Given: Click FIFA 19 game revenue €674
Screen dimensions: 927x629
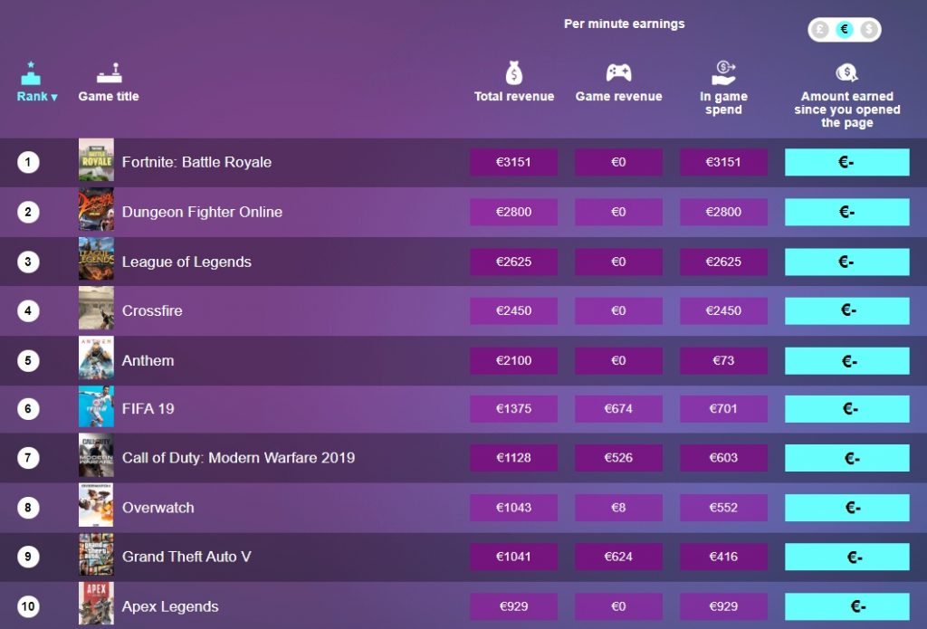Looking at the screenshot, I should coord(618,408).
